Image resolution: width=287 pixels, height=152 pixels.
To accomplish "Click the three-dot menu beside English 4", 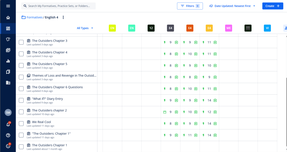I will (x=63, y=17).
